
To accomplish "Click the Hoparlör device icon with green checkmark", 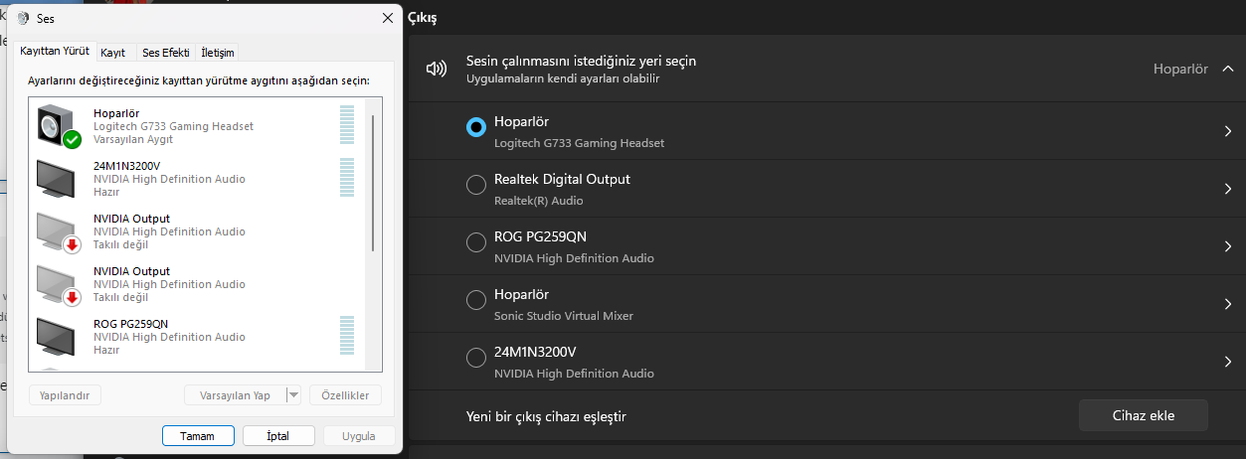I will coord(59,127).
